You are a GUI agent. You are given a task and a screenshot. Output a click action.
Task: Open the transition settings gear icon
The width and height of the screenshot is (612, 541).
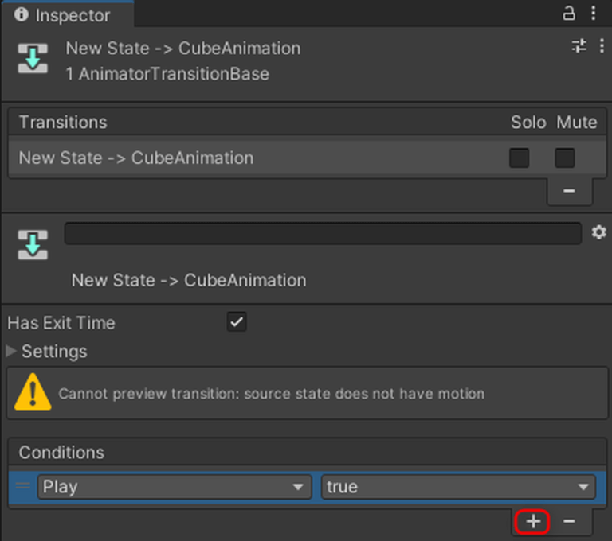(598, 232)
